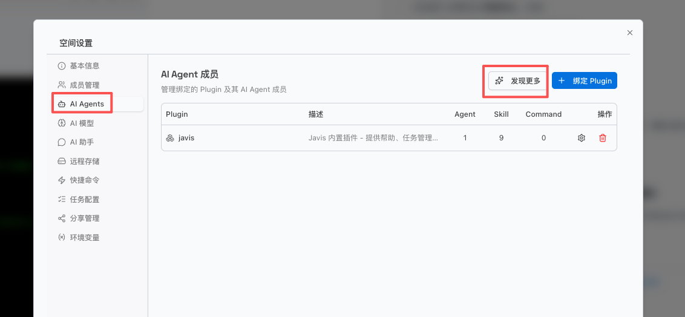This screenshot has height=317, width=685.
Task: Close the 空间设置 dialog
Action: tap(630, 33)
